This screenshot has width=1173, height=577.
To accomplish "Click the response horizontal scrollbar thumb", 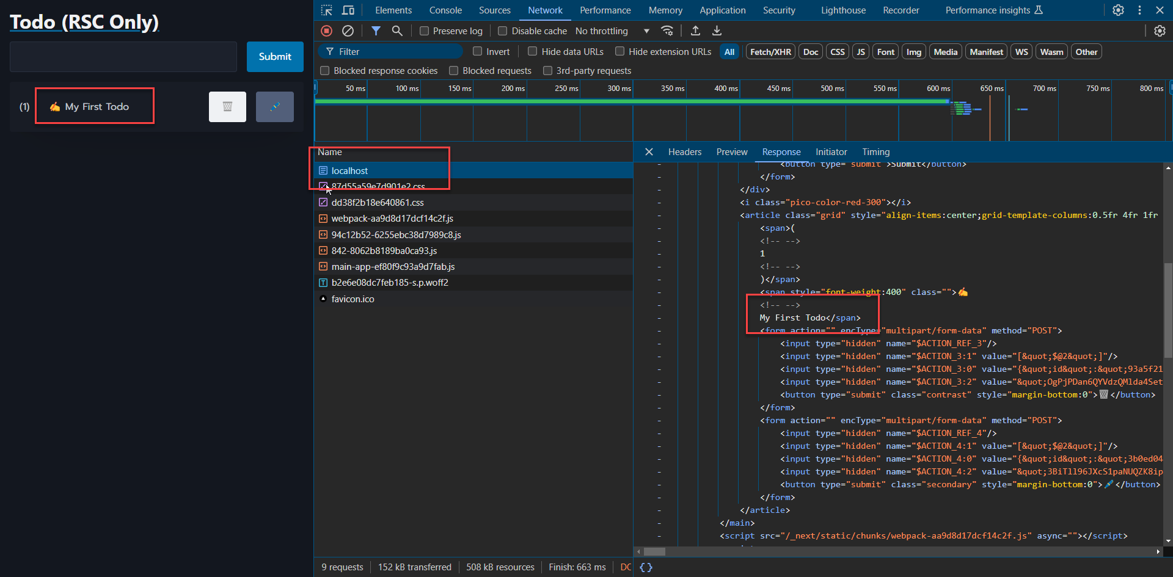I will [x=654, y=551].
